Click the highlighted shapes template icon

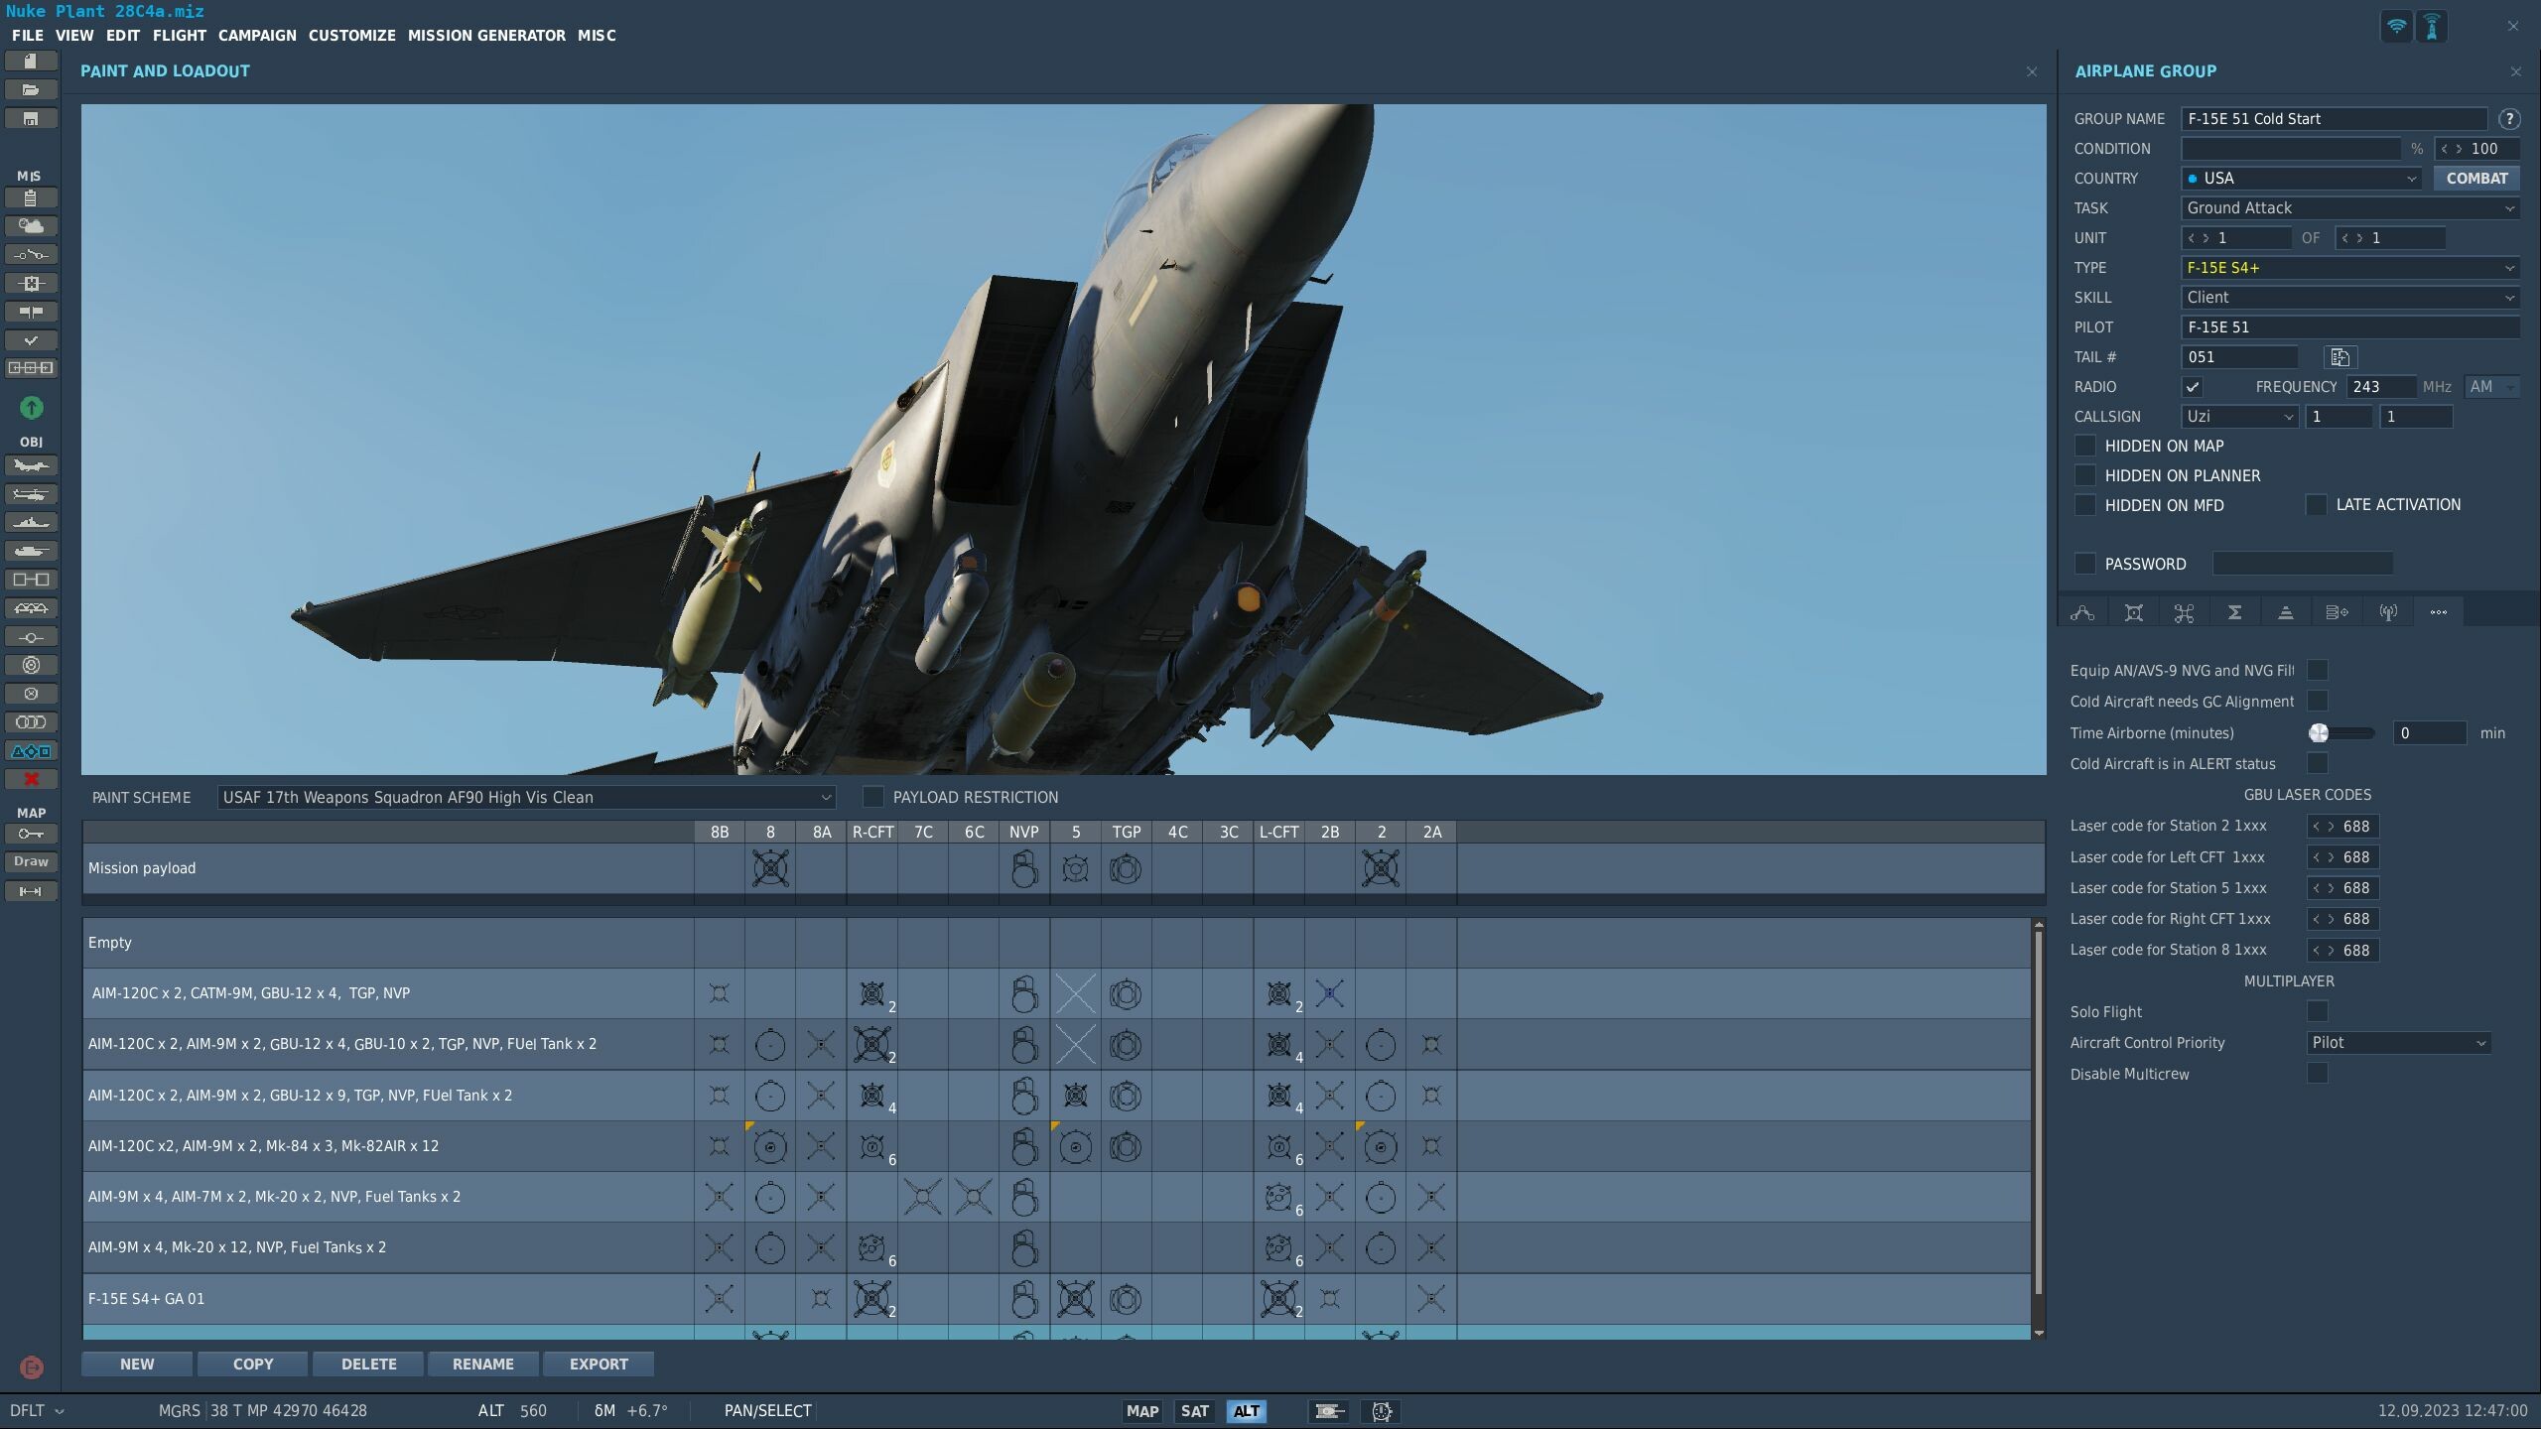click(31, 751)
